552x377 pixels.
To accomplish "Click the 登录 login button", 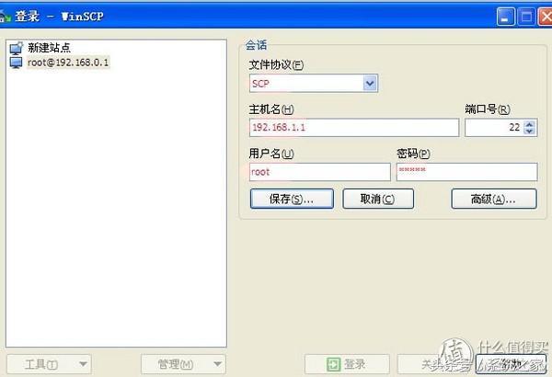I will pos(347,364).
